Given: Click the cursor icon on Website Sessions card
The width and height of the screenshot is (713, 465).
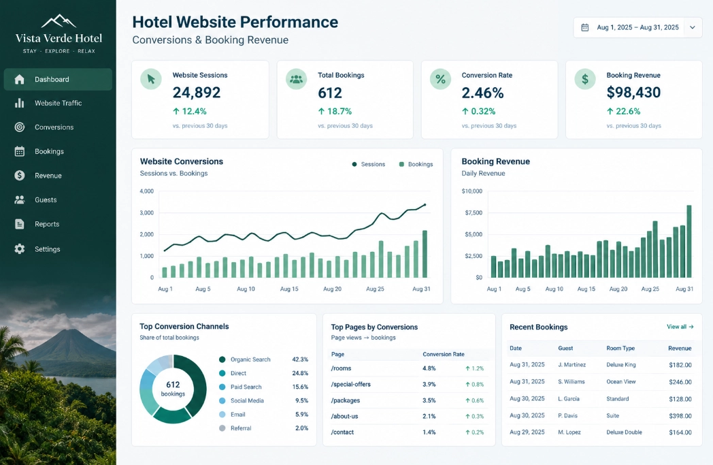Looking at the screenshot, I should coord(151,79).
